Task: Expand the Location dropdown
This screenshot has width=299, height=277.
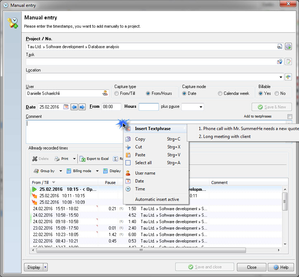Action: tap(280, 77)
